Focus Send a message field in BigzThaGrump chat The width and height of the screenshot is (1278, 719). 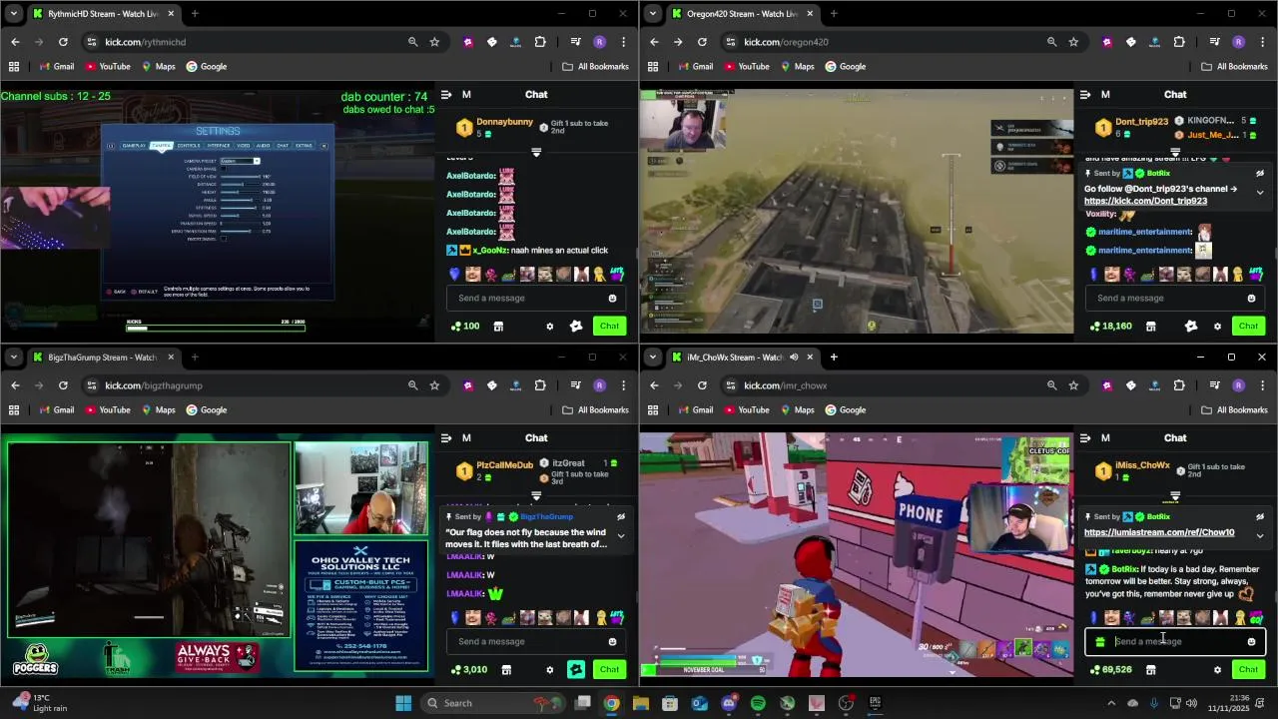pyautogui.click(x=534, y=642)
